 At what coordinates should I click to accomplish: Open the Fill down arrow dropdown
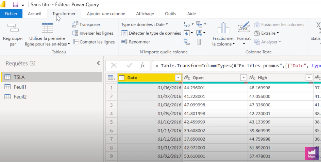192,33
